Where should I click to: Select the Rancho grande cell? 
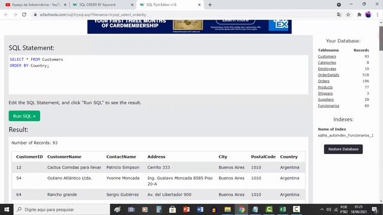[62, 195]
